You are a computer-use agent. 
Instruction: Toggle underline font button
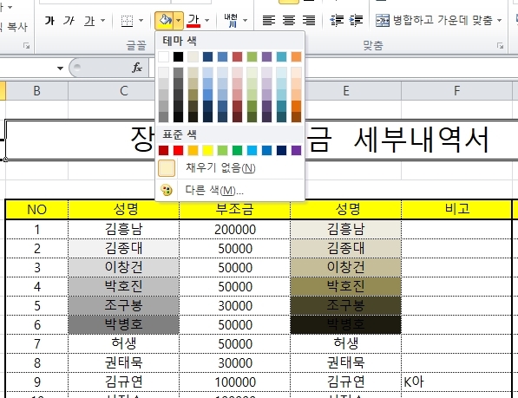89,21
